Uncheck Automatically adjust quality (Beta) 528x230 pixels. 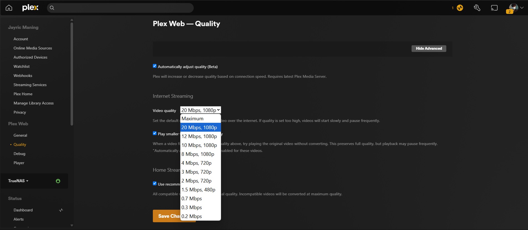[155, 66]
